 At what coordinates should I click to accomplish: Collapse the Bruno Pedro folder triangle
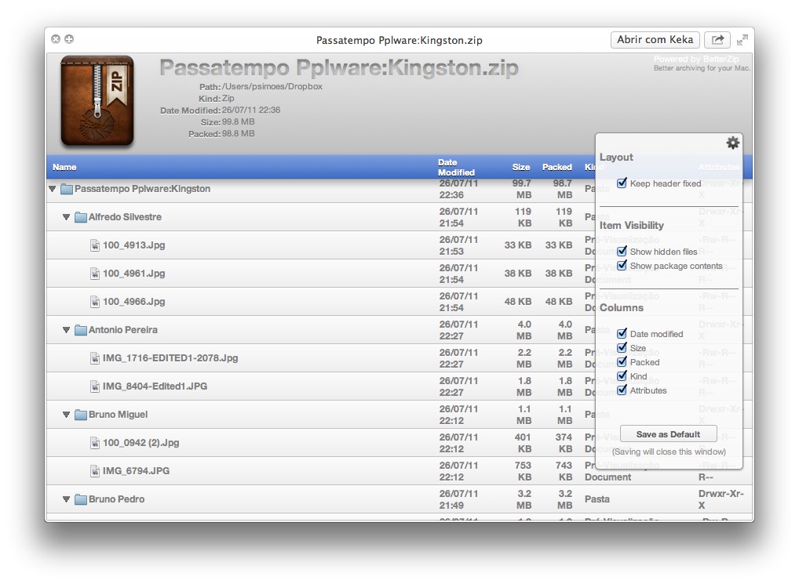point(66,499)
